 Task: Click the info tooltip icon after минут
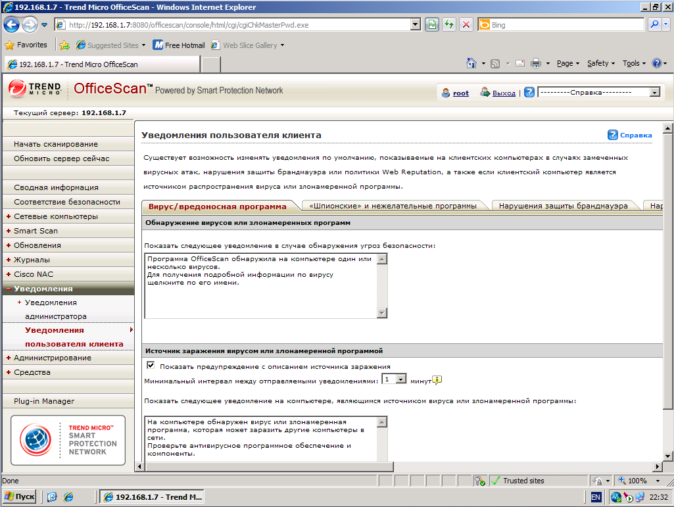point(437,380)
